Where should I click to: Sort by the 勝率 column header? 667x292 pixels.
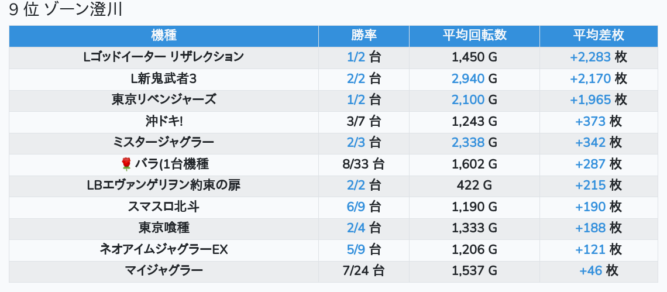click(364, 36)
